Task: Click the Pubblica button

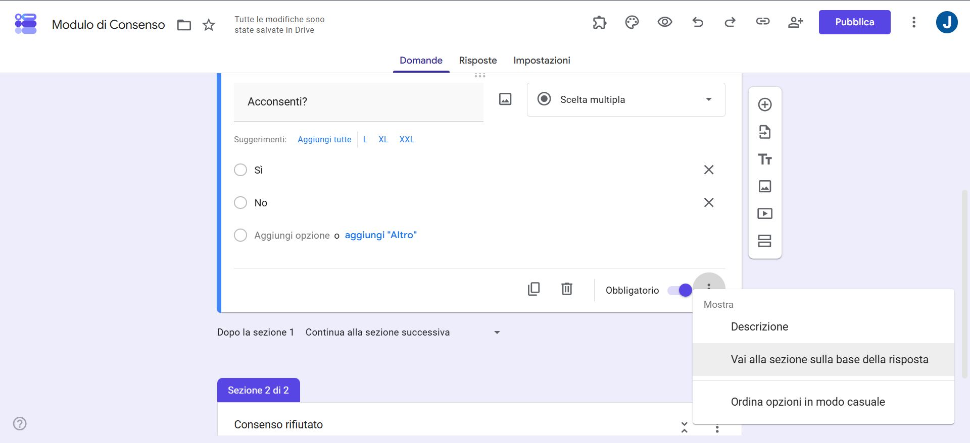Action: pyautogui.click(x=854, y=22)
